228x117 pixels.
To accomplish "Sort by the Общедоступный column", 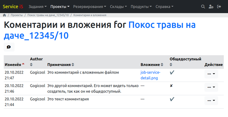I will point(185,62).
